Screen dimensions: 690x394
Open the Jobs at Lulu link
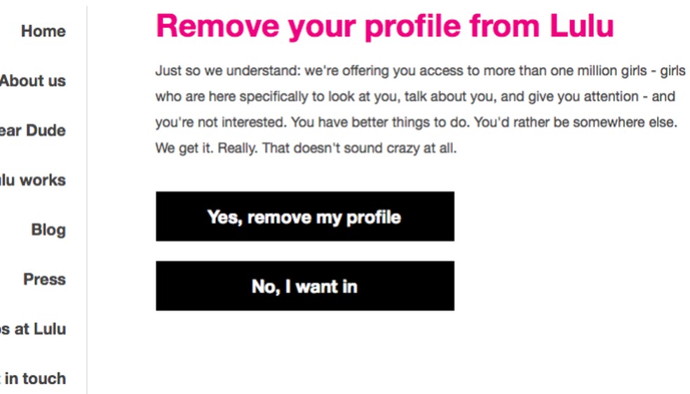tap(33, 329)
